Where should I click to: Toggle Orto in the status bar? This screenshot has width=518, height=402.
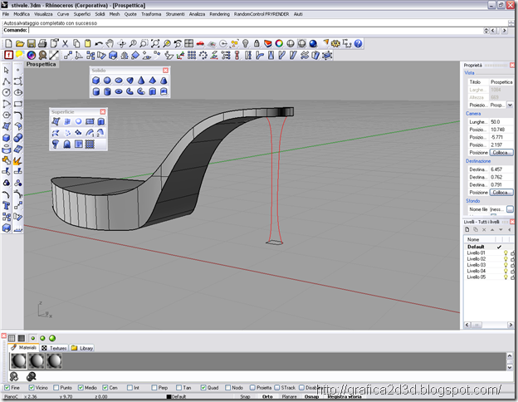[267, 397]
